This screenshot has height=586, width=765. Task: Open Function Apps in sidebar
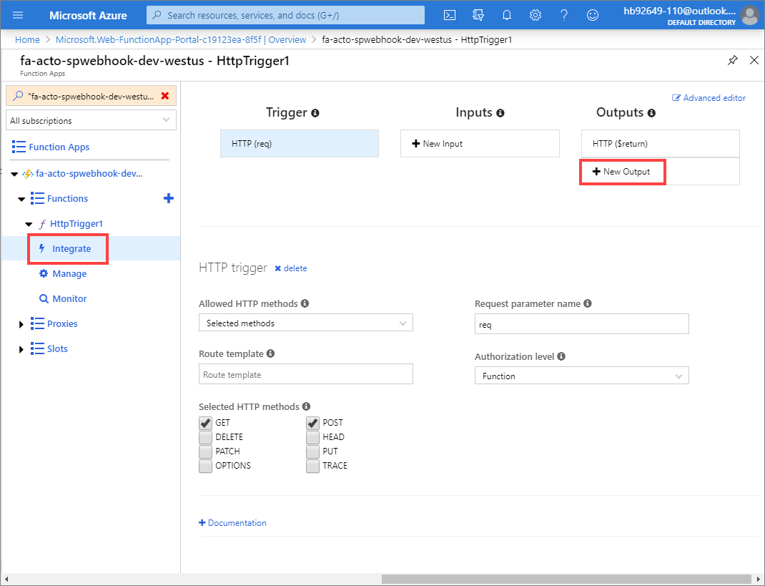coord(59,147)
